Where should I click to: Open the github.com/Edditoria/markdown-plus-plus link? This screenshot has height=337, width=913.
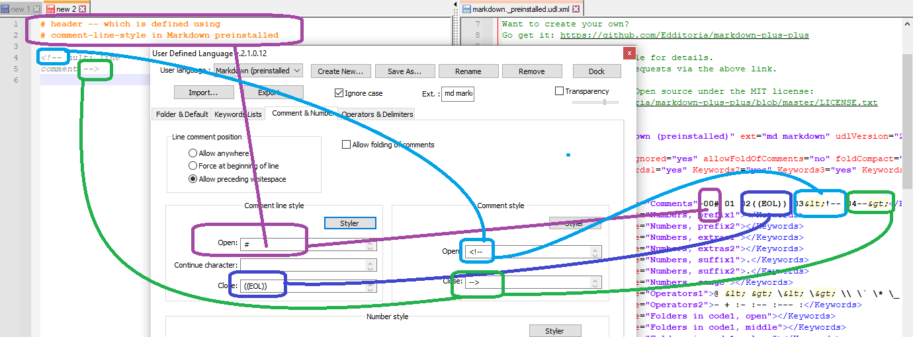pyautogui.click(x=684, y=35)
